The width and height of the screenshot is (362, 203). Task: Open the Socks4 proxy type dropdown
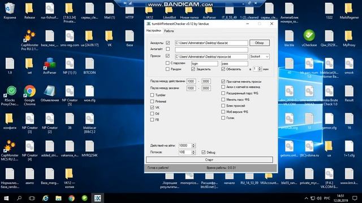260,56
